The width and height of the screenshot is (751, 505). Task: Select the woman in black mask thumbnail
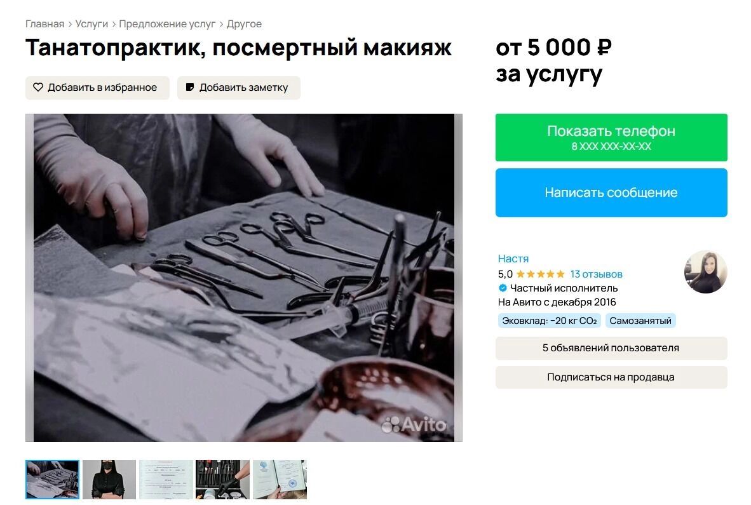point(109,480)
